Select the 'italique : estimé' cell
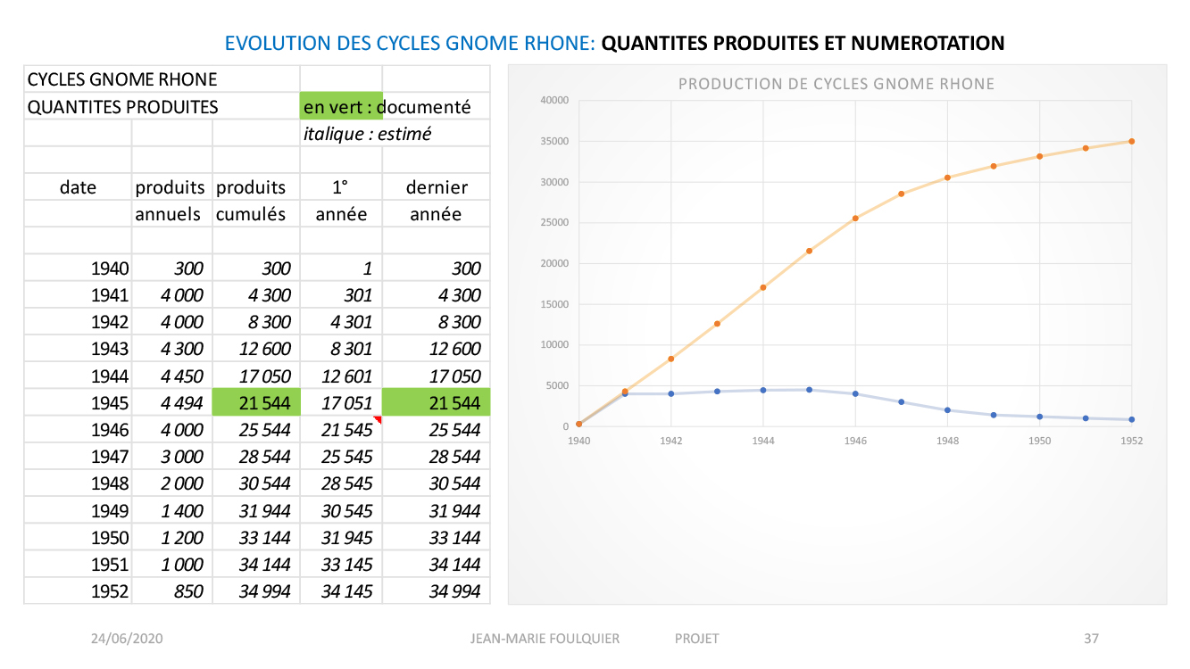This screenshot has width=1190, height=669. point(395,134)
